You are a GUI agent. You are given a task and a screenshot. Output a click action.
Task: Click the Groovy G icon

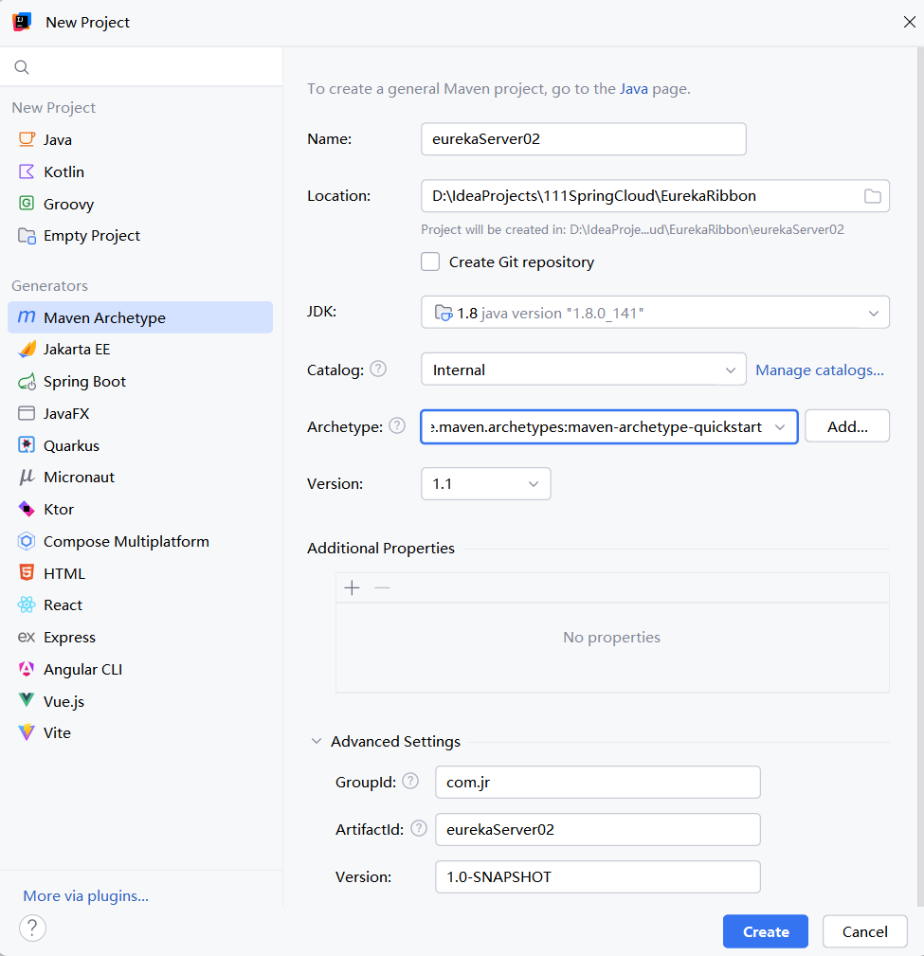click(x=27, y=203)
